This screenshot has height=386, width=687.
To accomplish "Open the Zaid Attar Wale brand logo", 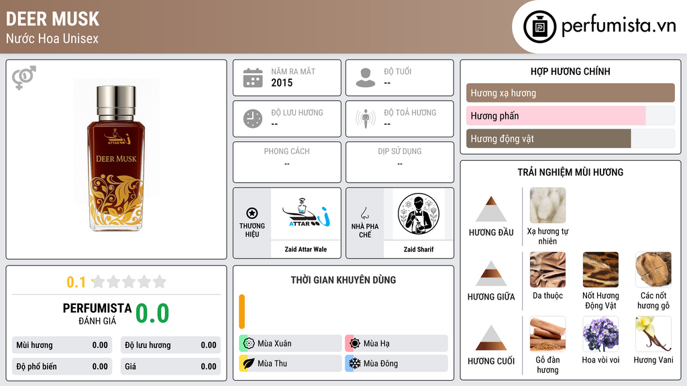I will coord(306,214).
